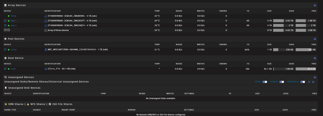Open the Cache device link
323x116 pixels.
click(x=14, y=49)
